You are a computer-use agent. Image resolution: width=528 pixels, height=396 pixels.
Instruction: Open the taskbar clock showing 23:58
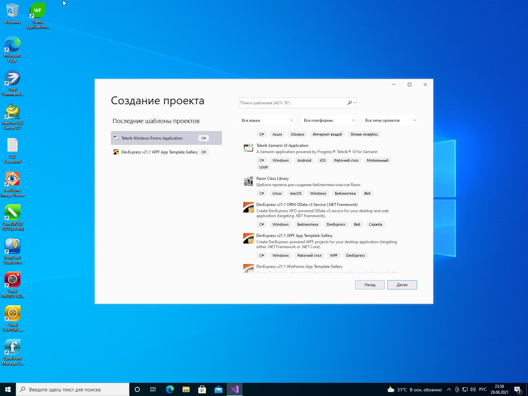[x=499, y=389]
